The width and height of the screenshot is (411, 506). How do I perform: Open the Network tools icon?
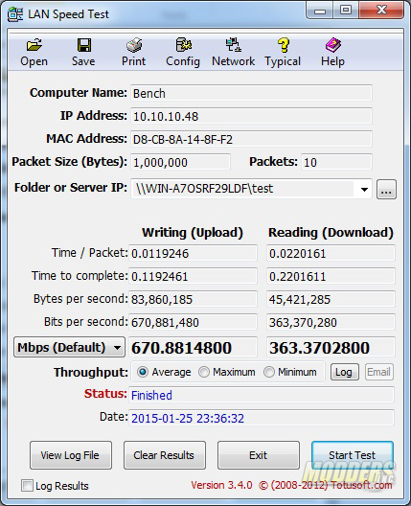233,53
